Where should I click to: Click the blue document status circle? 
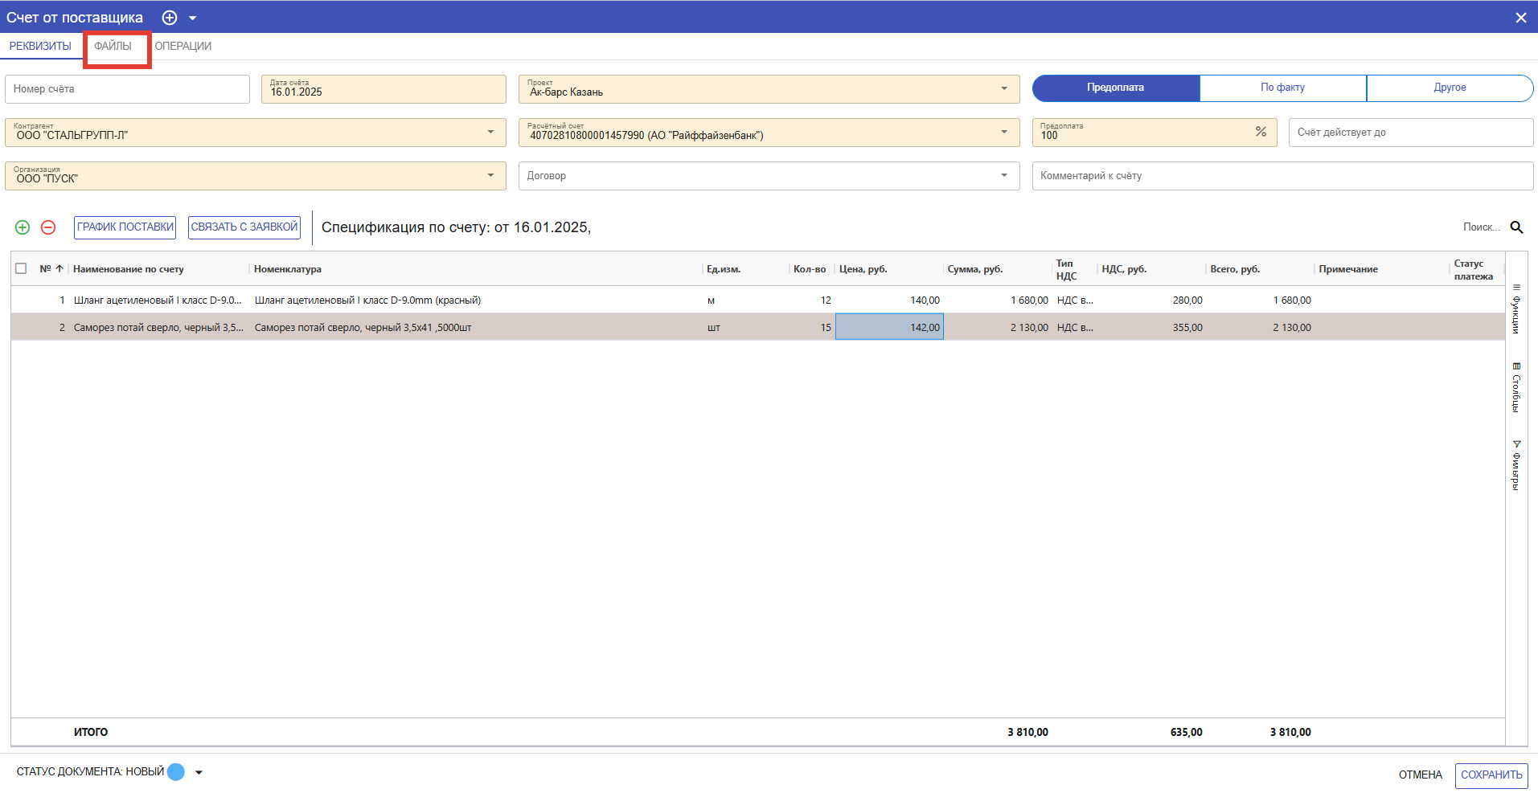pyautogui.click(x=176, y=772)
